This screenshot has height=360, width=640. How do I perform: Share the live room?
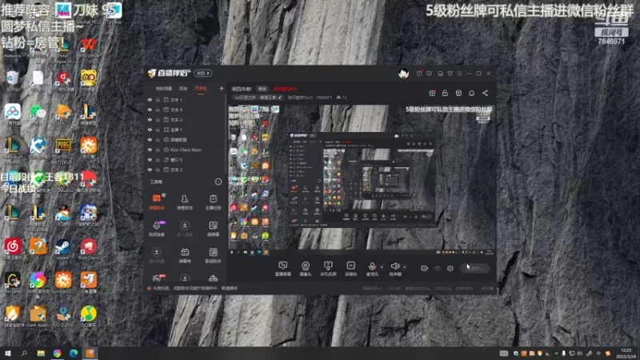pos(485,93)
